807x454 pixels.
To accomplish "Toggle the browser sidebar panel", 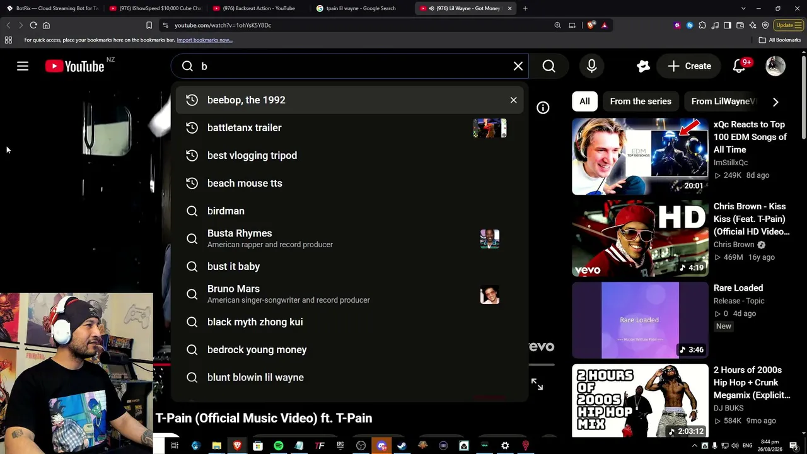I will click(x=728, y=25).
